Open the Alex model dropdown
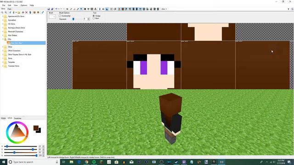 click(164, 9)
